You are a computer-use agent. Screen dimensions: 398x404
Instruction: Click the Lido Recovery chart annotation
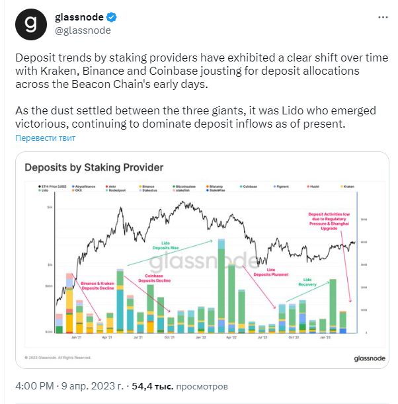click(x=307, y=282)
